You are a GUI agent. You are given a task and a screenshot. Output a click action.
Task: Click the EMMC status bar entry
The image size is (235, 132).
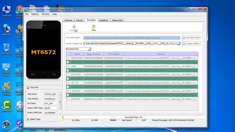tap(113, 120)
